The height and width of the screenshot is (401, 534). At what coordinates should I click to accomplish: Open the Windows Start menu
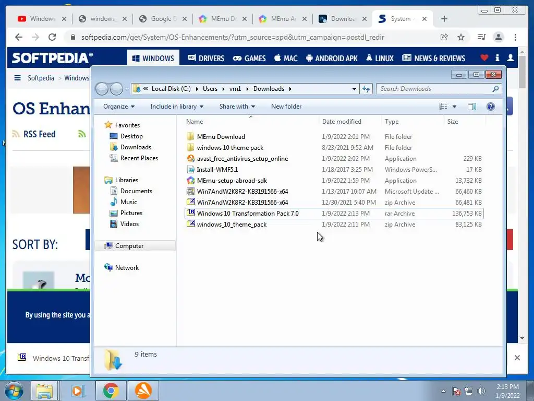pos(14,391)
